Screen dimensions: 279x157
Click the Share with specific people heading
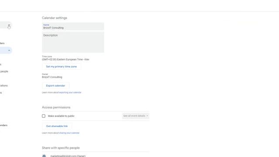click(x=61, y=148)
